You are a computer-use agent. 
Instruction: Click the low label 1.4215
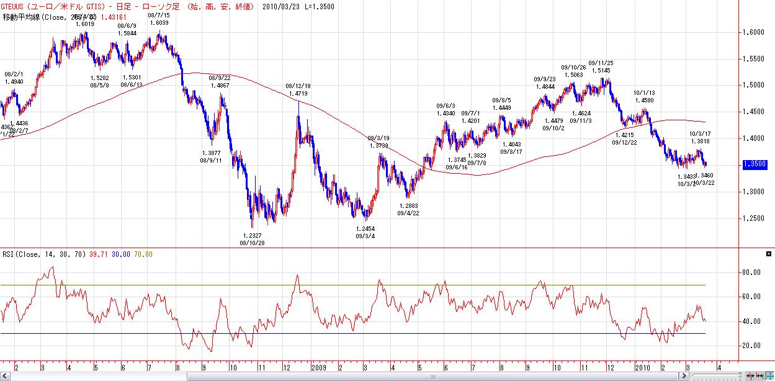click(625, 135)
